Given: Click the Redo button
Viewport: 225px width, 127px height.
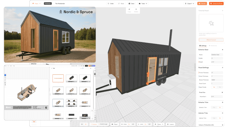Looking at the screenshot, I should (121, 4).
